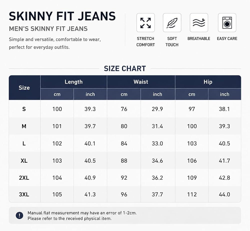Click the Stretch Comfort arrows icon

[x=145, y=23]
